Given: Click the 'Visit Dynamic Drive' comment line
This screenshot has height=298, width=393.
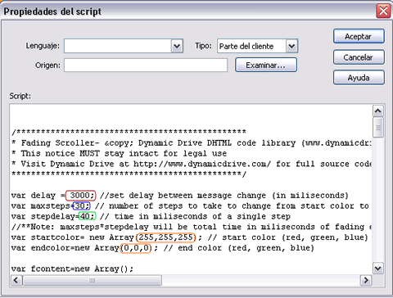Looking at the screenshot, I should 191,164.
